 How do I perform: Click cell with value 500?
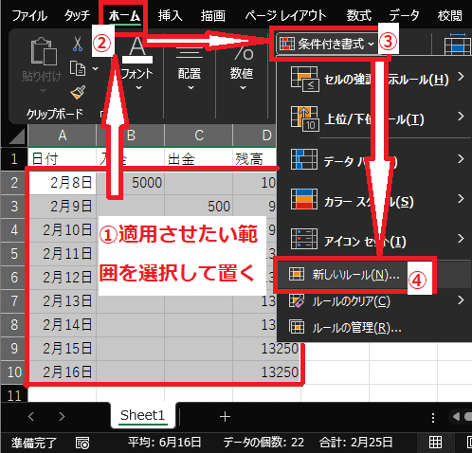pos(198,207)
